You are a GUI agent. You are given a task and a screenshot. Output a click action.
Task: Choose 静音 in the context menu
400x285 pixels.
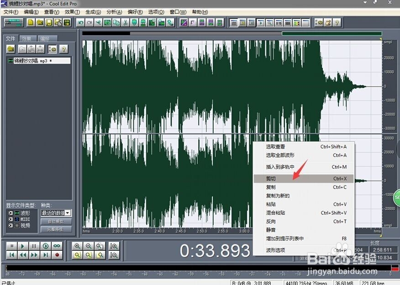pyautogui.click(x=304, y=230)
